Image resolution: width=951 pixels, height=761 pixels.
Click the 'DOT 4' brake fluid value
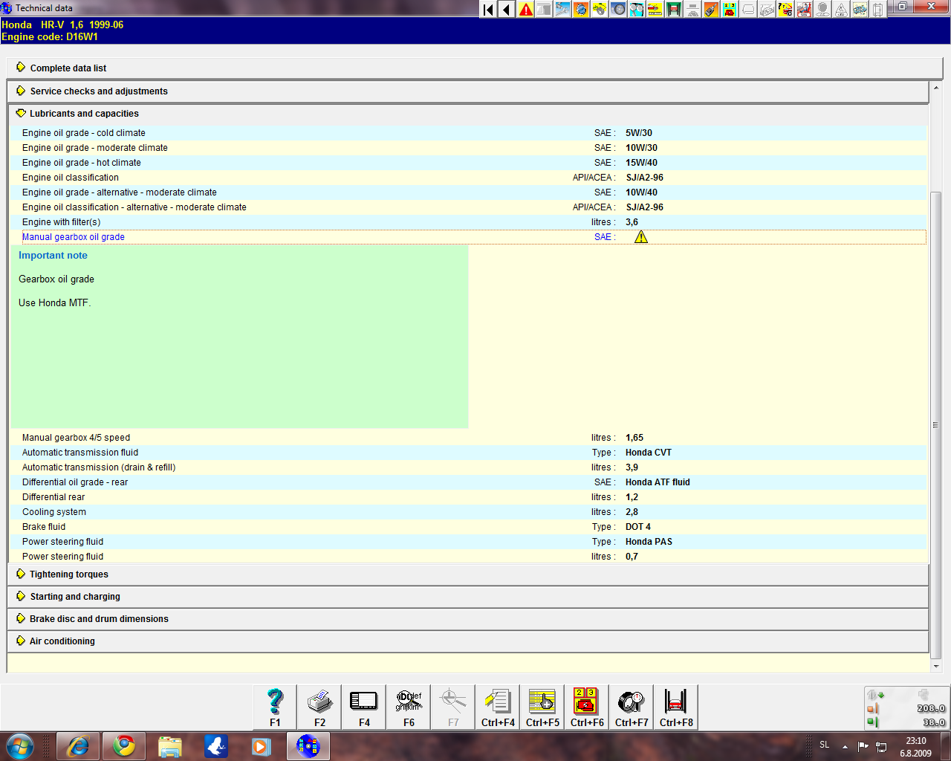coord(638,527)
